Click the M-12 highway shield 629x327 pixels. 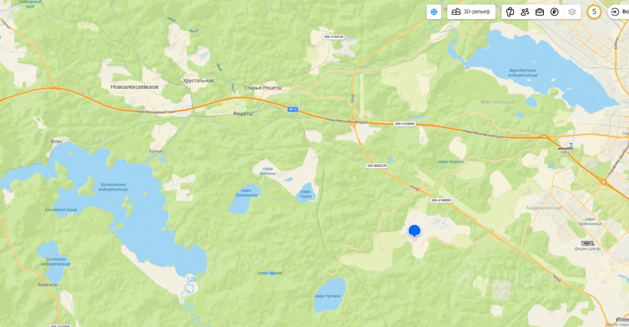[x=293, y=109]
